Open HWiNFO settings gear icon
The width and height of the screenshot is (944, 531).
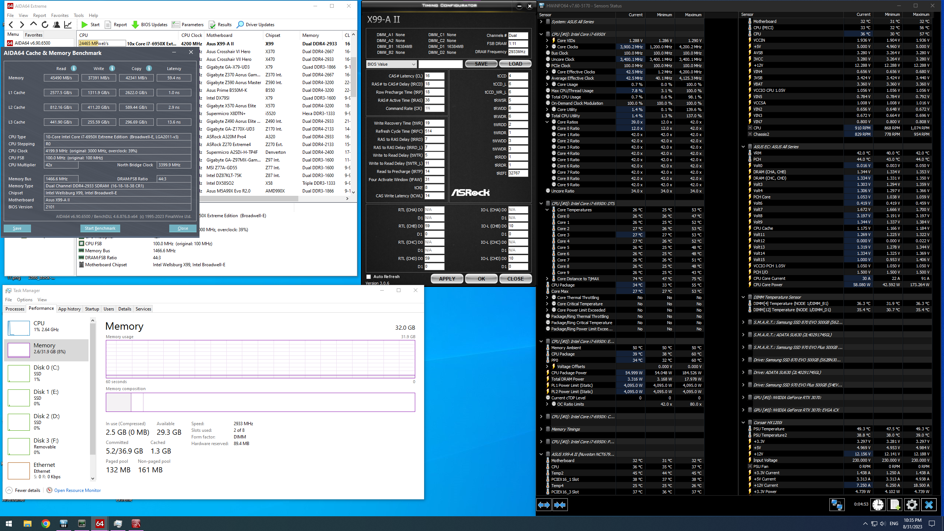[912, 504]
